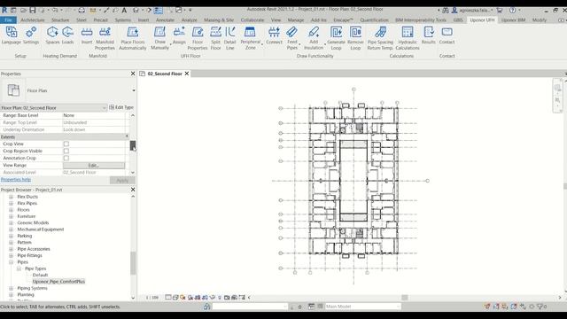Run Place Floors Automatically
567x319 pixels.
(x=133, y=38)
